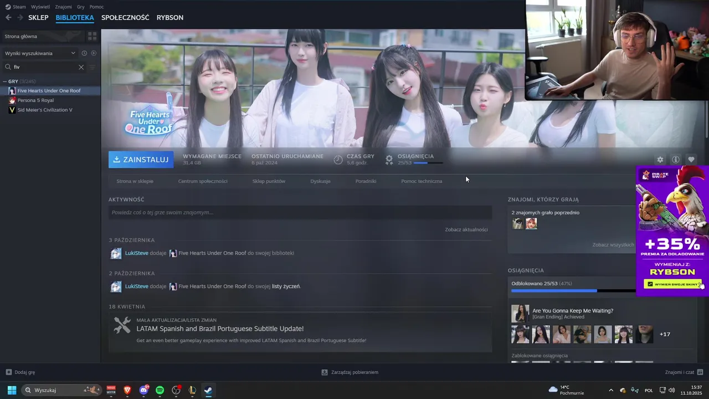709x399 pixels.
Task: Sort library by recent activity clock icon
Action: pos(84,53)
